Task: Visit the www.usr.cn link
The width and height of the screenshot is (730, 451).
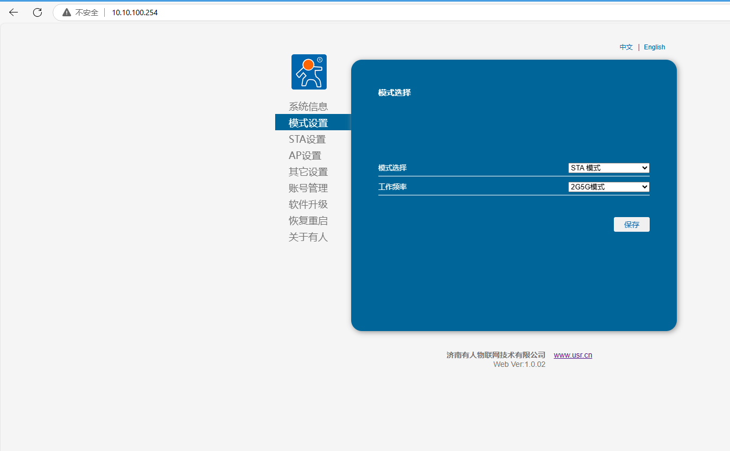Action: (x=573, y=355)
